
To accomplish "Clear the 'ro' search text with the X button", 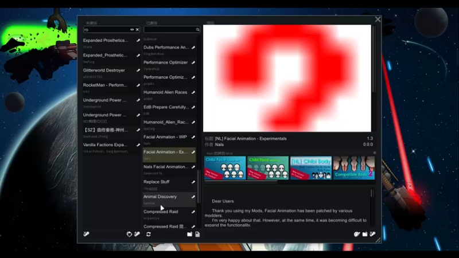I will [137, 30].
